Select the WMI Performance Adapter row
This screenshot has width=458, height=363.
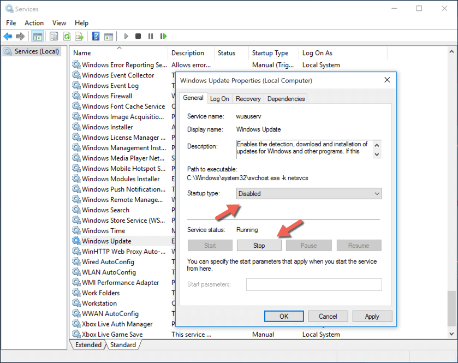click(x=120, y=282)
